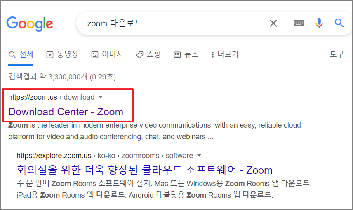The height and width of the screenshot is (210, 353).
Task: Click the blue magnifier search button
Action: click(x=339, y=23)
